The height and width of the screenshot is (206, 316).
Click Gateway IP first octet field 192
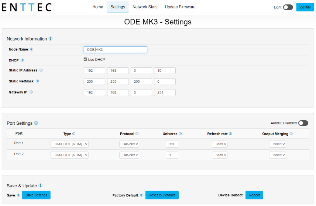94,93
